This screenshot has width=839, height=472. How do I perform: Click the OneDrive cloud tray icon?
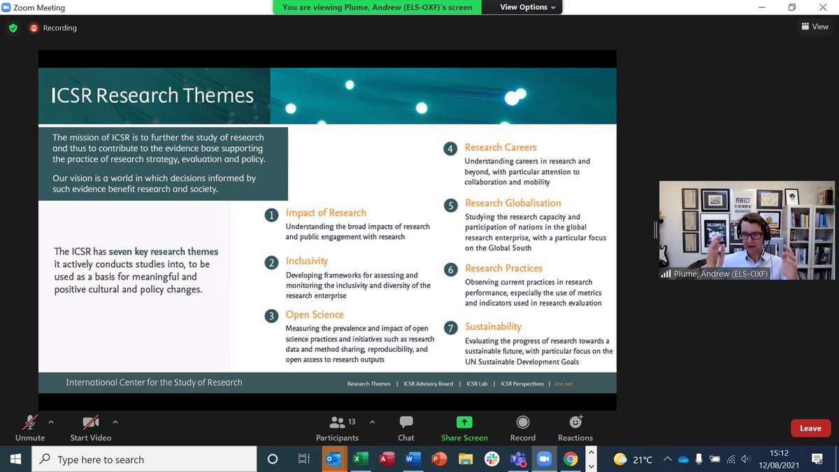coord(683,459)
